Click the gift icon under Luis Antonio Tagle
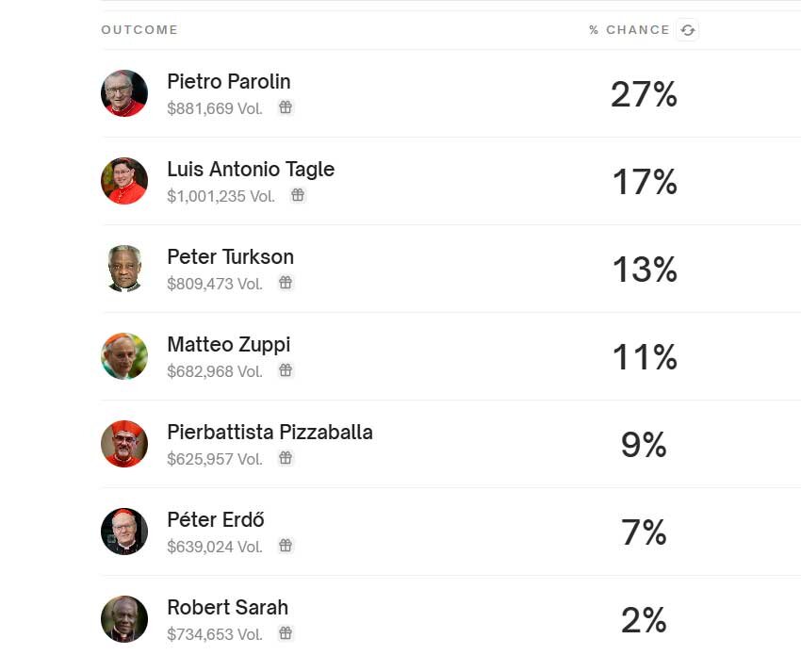 click(298, 195)
